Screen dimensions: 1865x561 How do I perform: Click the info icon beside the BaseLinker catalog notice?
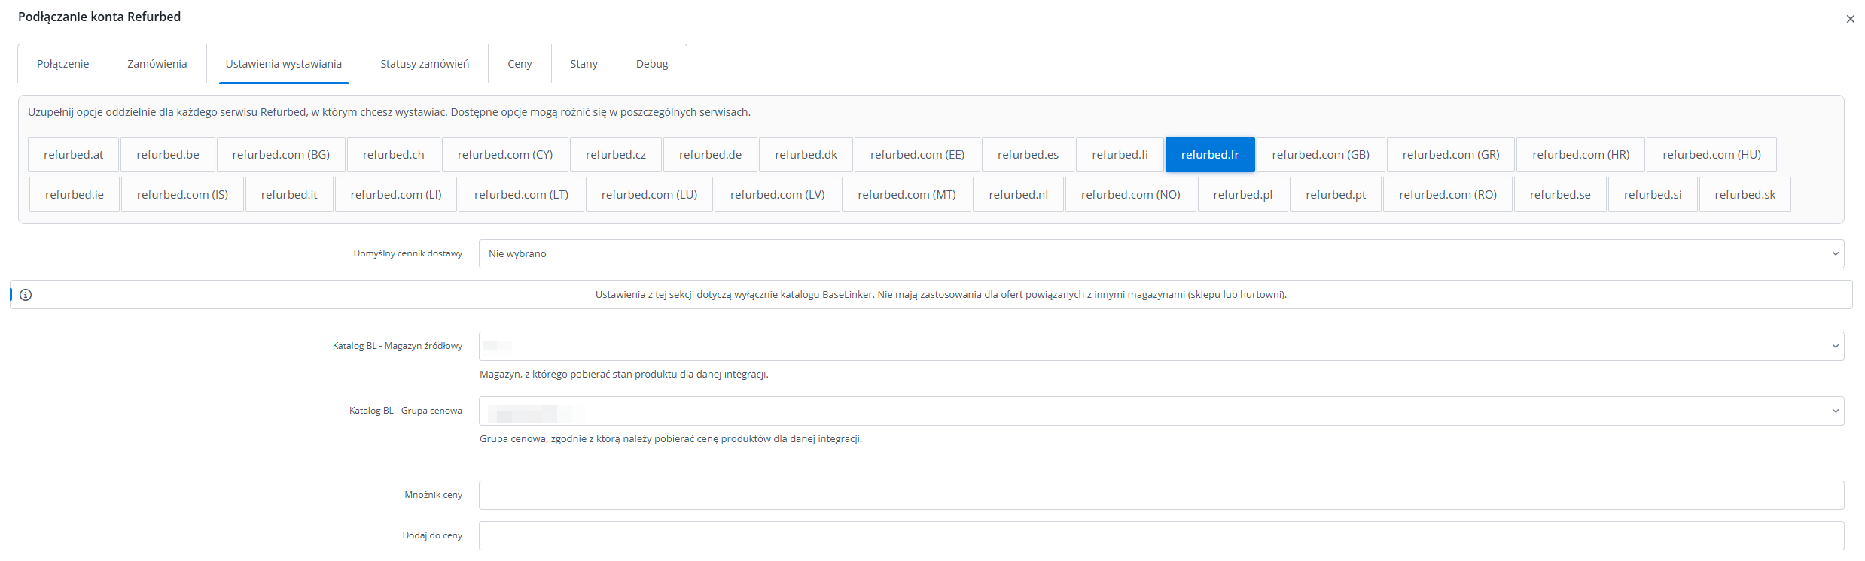[x=26, y=295]
